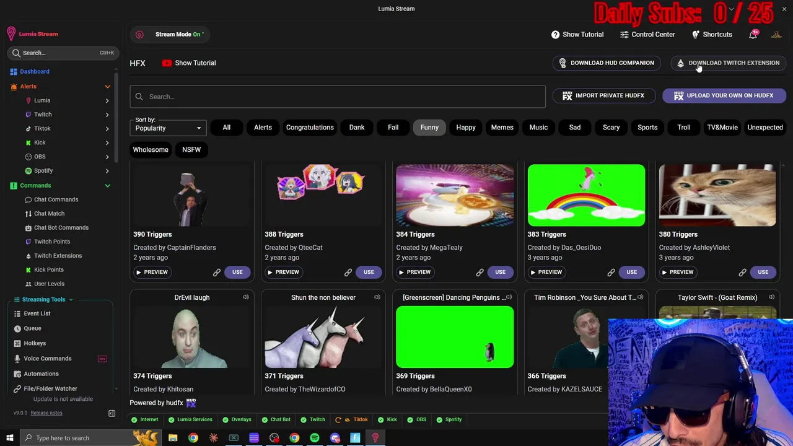793x446 pixels.
Task: Collapse the Streaming Tools section
Action: (x=71, y=300)
